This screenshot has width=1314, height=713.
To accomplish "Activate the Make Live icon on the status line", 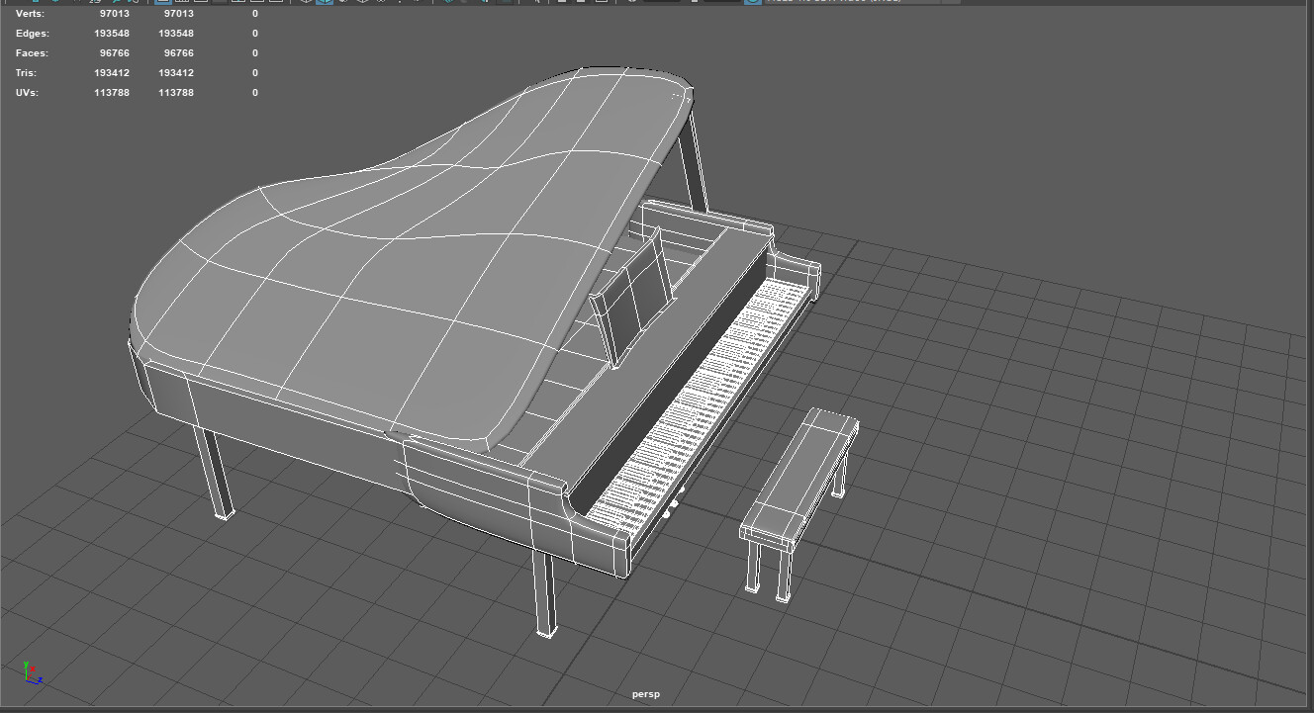I will (x=417, y=5).
